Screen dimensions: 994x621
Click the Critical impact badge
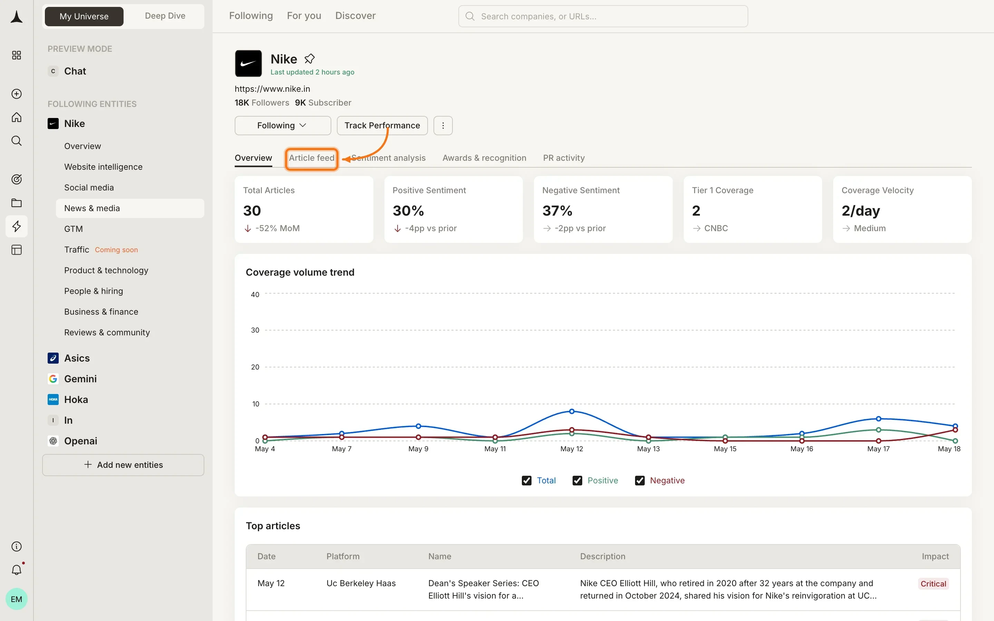(933, 584)
